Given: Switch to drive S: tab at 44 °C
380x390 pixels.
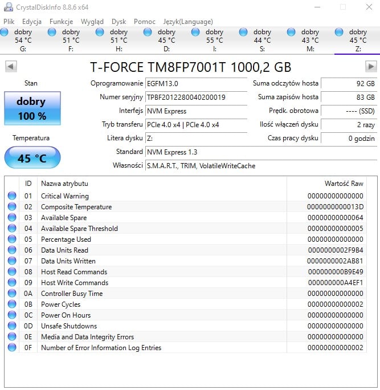Looking at the screenshot, I should (262, 40).
